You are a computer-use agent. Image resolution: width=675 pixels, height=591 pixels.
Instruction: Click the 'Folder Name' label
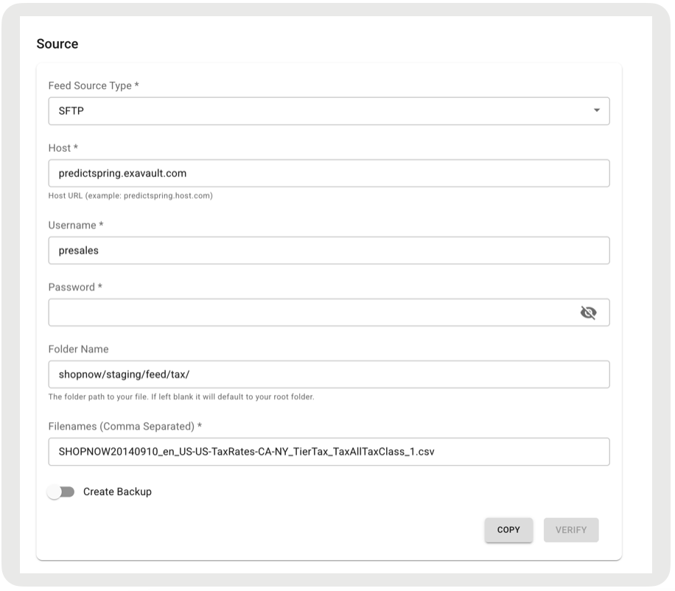tap(78, 349)
